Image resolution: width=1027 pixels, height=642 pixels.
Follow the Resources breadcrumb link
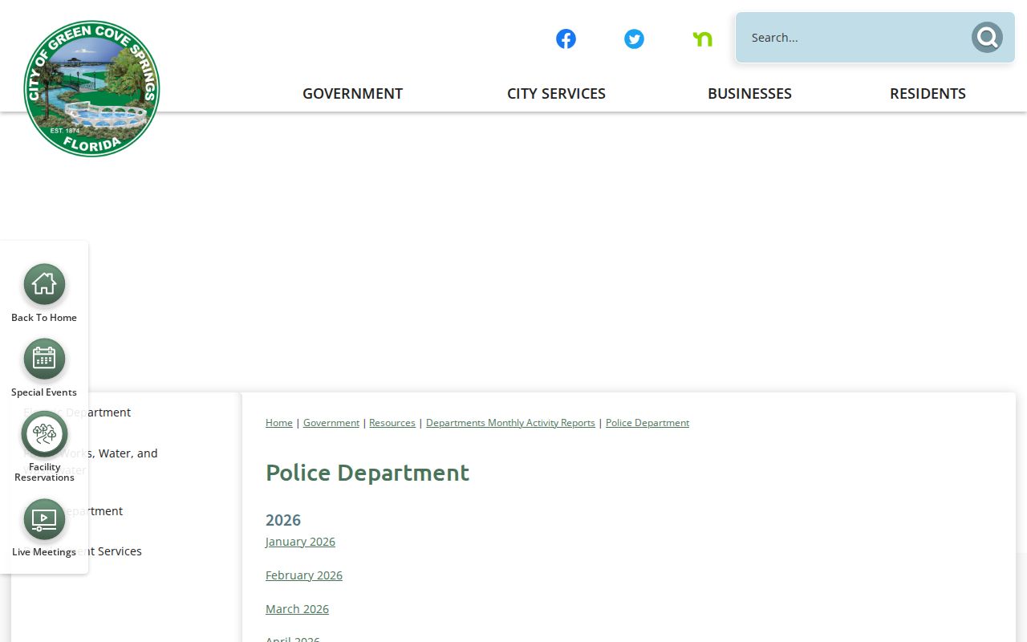coord(392,423)
